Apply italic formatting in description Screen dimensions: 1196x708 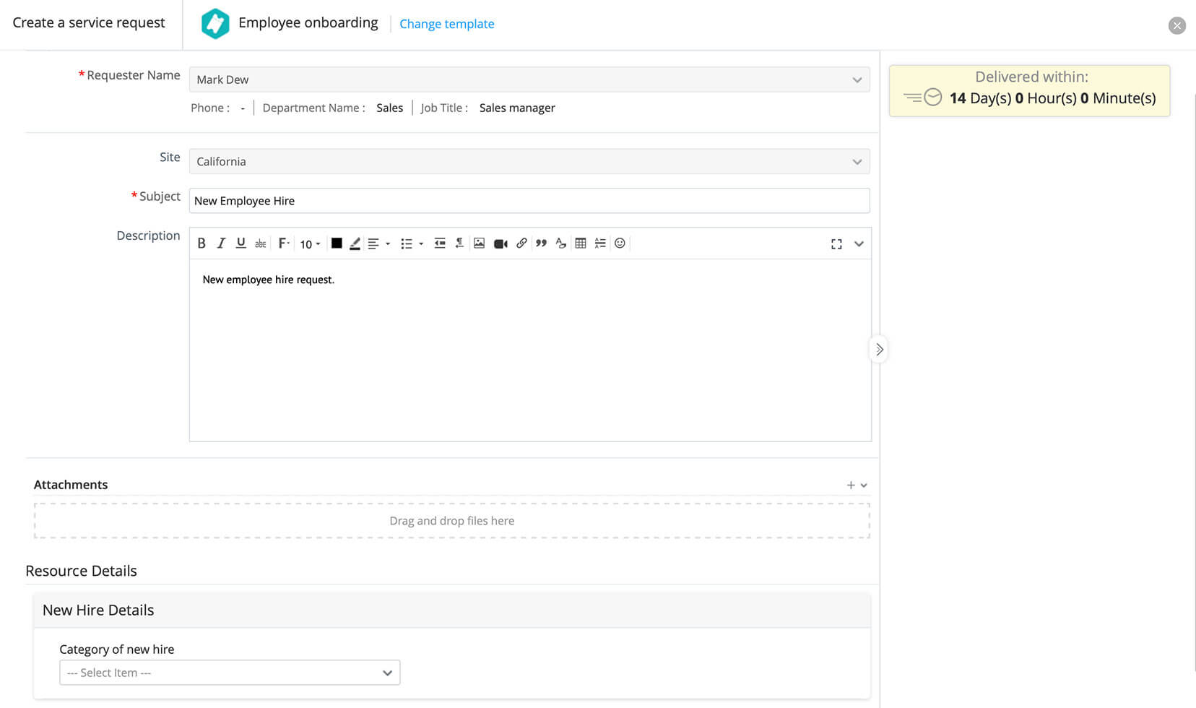(221, 243)
